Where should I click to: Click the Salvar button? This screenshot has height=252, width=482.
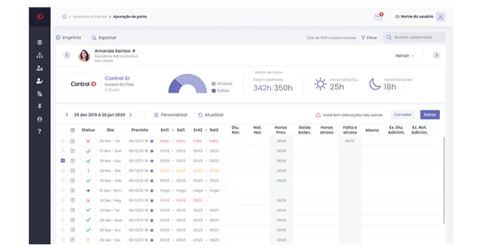(430, 115)
